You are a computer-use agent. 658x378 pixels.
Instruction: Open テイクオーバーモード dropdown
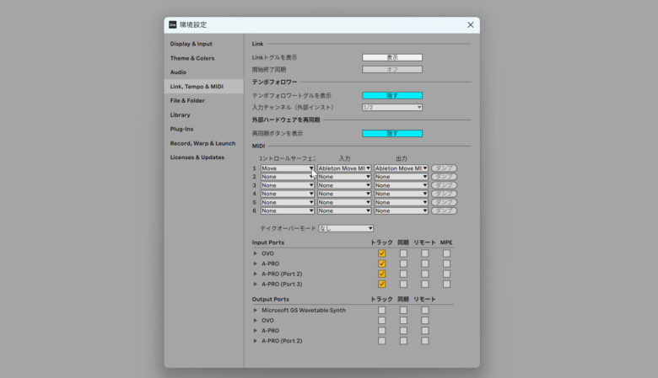(346, 228)
